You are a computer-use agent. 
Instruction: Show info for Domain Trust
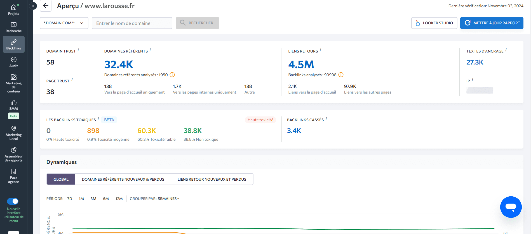pyautogui.click(x=78, y=50)
